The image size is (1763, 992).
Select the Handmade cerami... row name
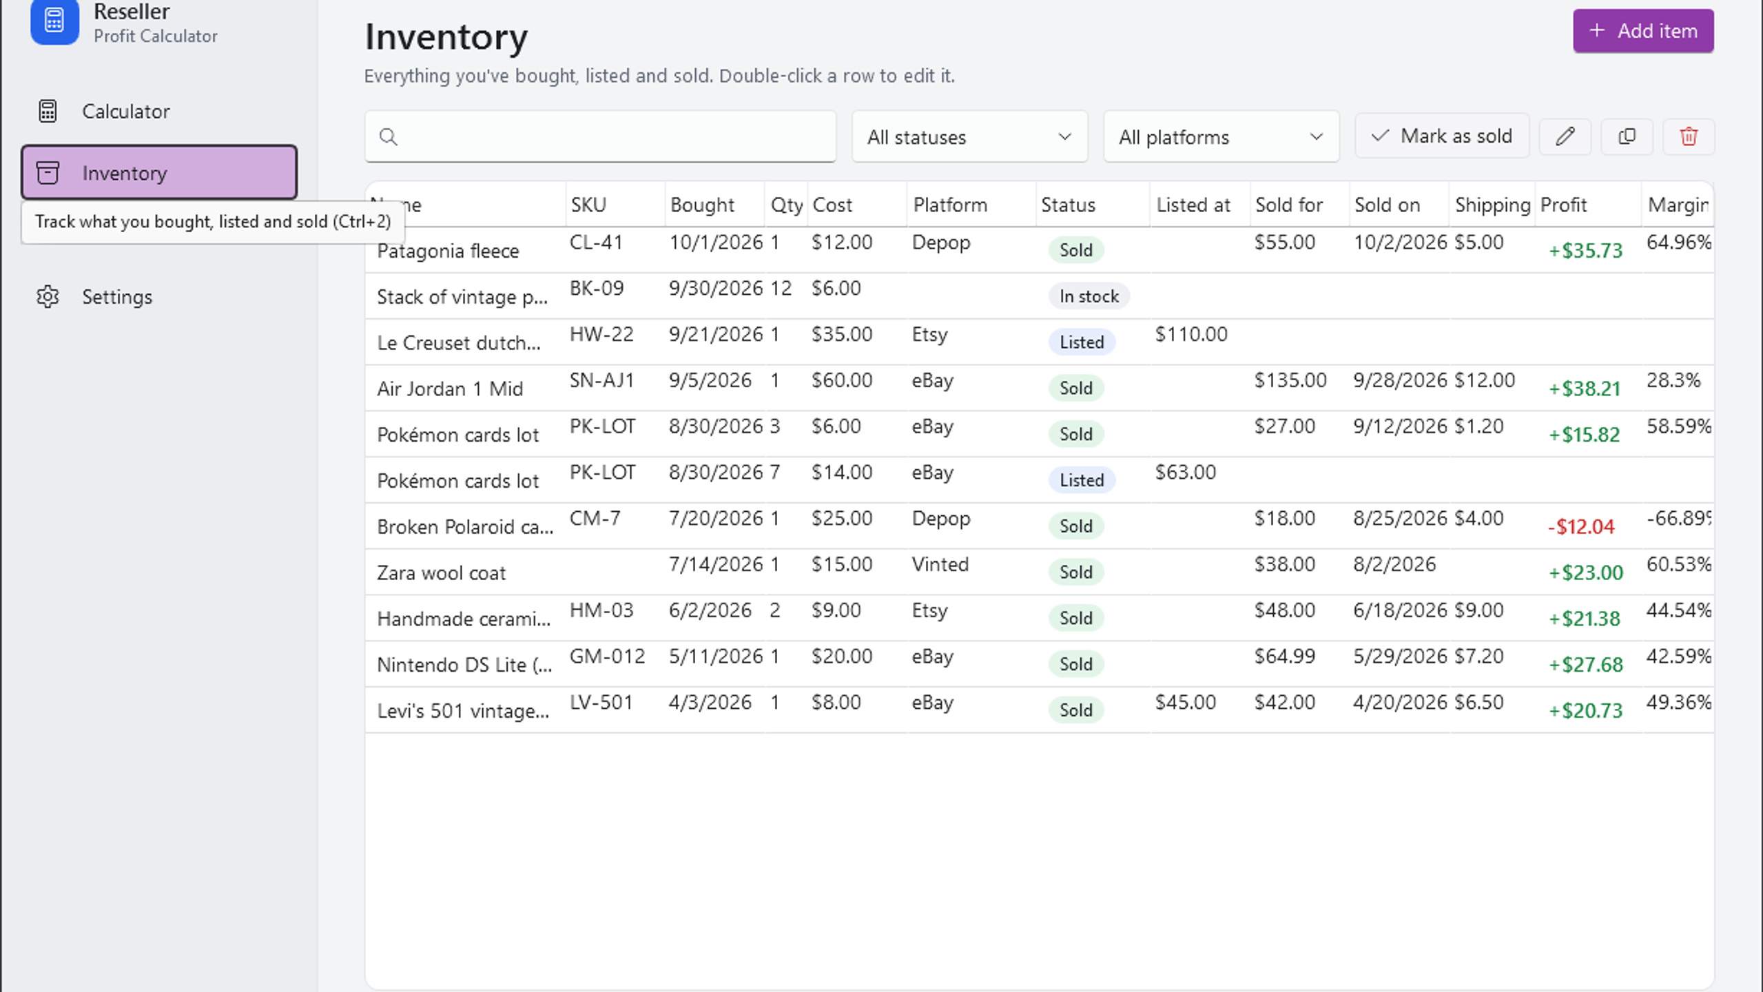click(464, 619)
